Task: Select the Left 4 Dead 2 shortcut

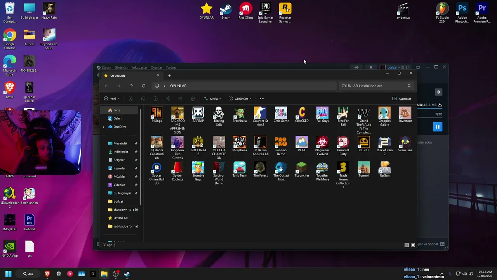Action: tap(198, 146)
